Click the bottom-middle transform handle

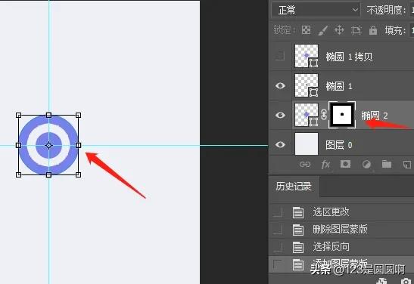pos(48,174)
